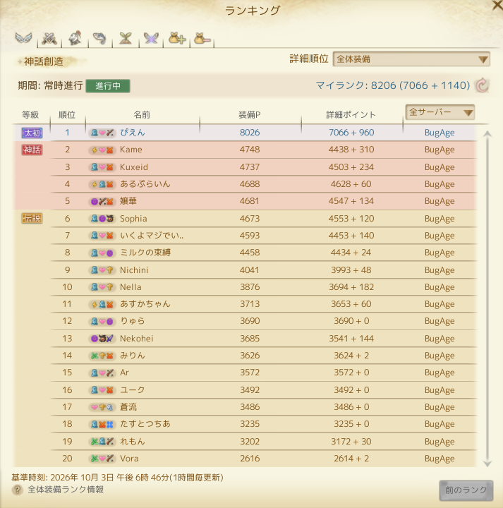Open the fish ranking tab
Screen dimensions: 503x508
point(99,39)
